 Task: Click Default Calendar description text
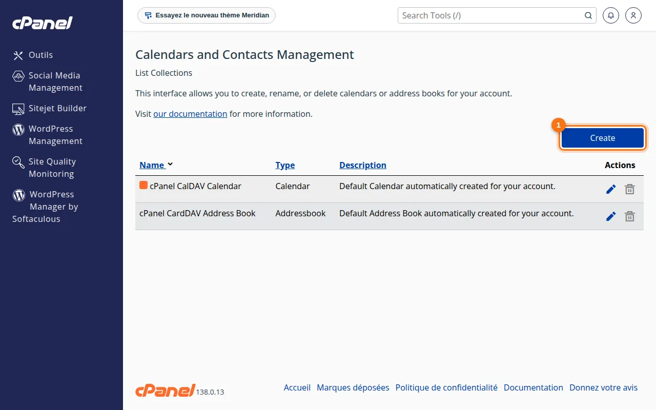(x=447, y=186)
